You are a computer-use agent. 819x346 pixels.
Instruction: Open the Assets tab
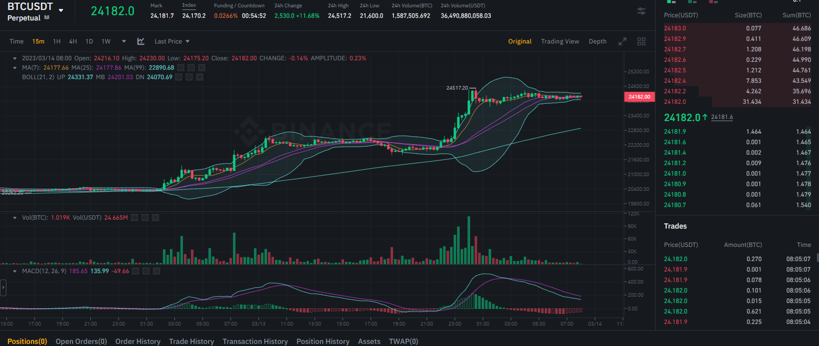tap(369, 341)
